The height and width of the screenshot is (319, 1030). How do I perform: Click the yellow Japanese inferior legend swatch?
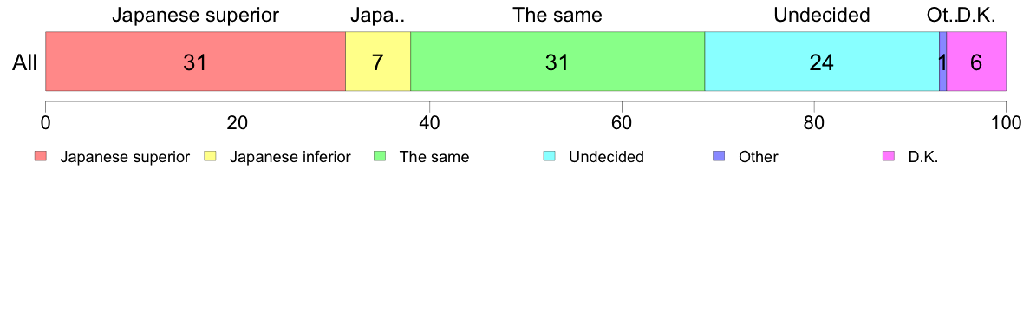click(210, 157)
